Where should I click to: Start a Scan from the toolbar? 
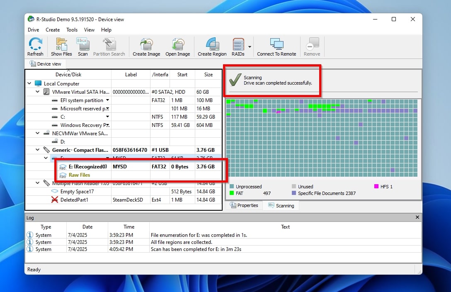[83, 44]
